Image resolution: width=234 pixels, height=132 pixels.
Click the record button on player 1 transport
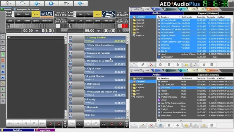51,124
